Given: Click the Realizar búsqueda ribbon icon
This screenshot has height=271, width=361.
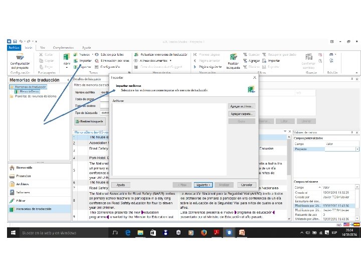Looking at the screenshot, I should [233, 57].
